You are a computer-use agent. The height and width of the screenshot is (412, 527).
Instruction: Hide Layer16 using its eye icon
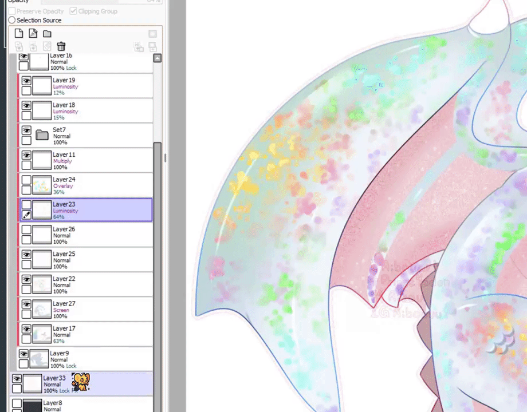23,57
